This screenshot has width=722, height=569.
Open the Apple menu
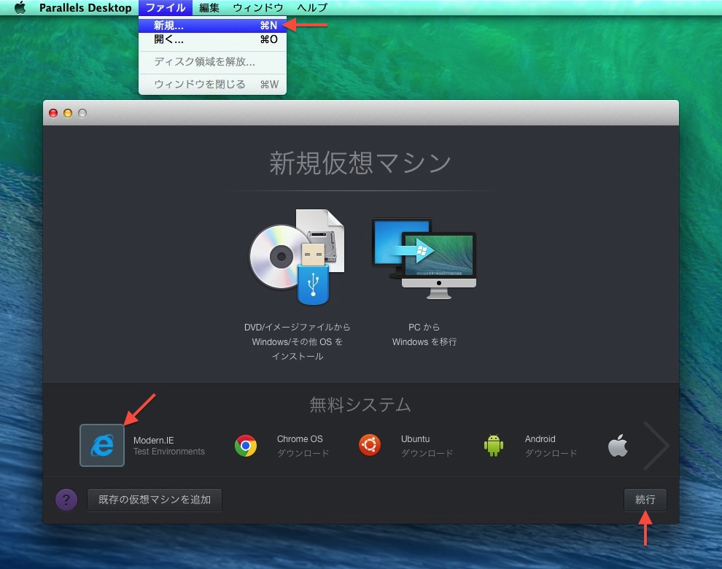(x=20, y=7)
